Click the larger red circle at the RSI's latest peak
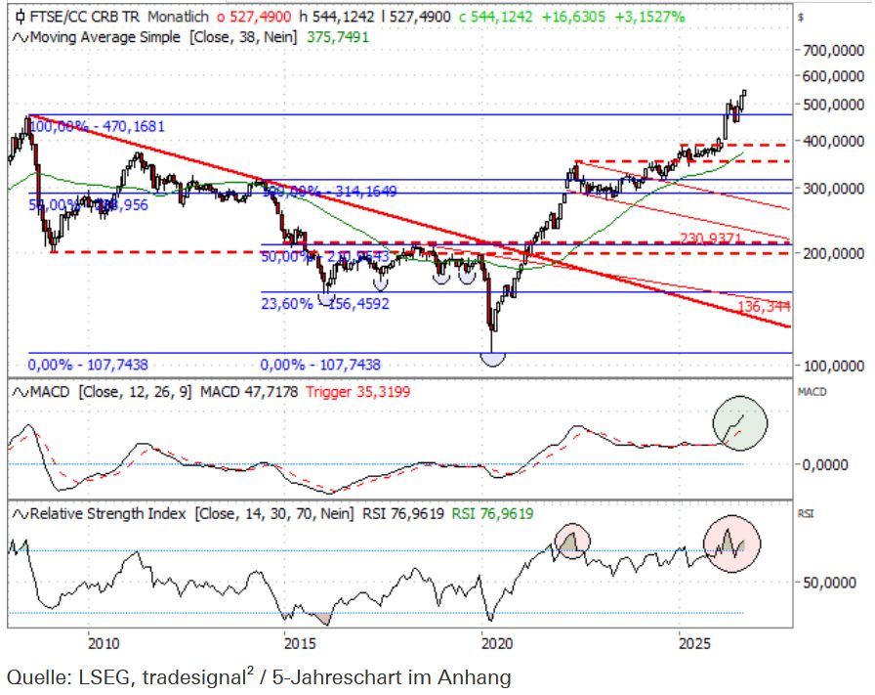Screen dimensions: 875x695 click(731, 544)
